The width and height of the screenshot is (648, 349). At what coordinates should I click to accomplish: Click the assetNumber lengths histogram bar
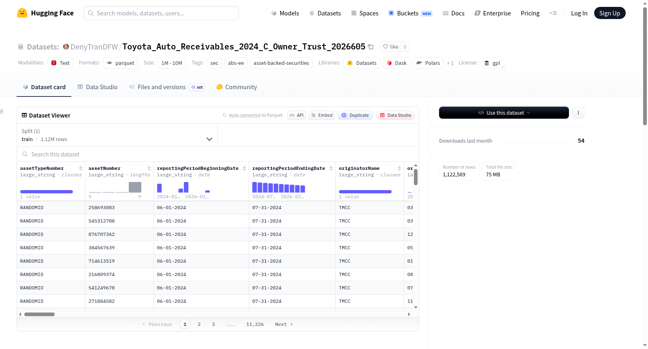[x=135, y=187]
